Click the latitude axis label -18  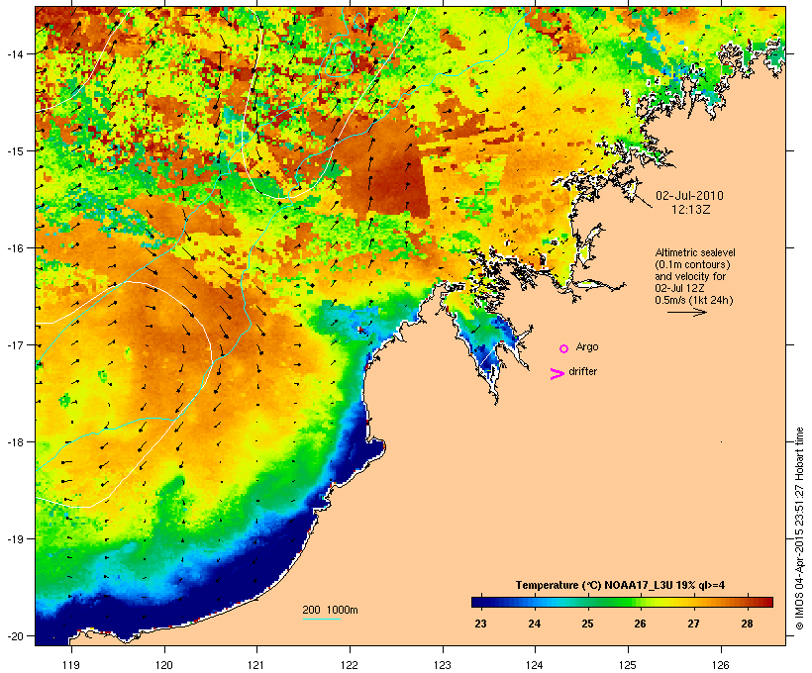click(14, 441)
